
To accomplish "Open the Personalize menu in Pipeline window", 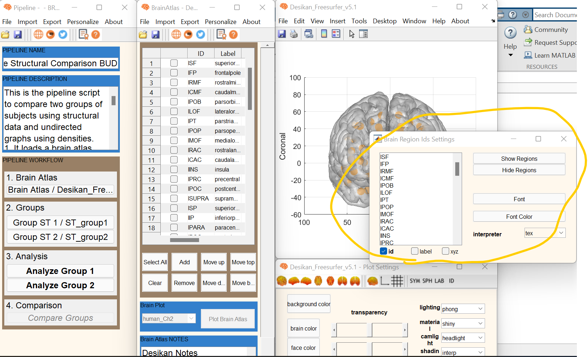I will (83, 21).
